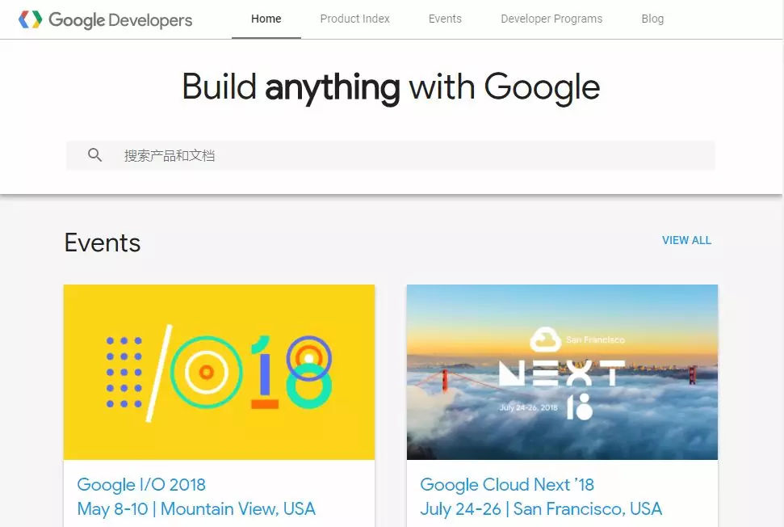
Task: Open the Product Index tab
Action: [x=354, y=19]
